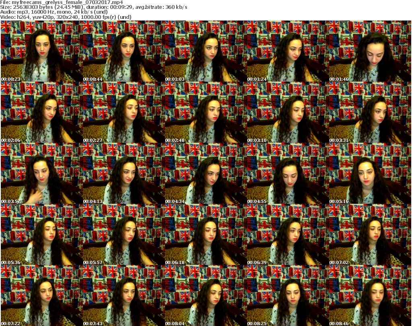Click the 'File: myfreecams_grelyss_female_07032017.mp4' header line
Image resolution: width=412 pixels, height=326 pixels.
(x=62, y=2)
